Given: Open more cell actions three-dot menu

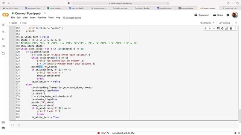Looking at the screenshot, I should pos(235,28).
